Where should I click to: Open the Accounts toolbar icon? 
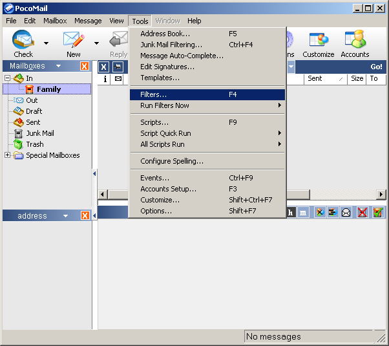pos(355,40)
